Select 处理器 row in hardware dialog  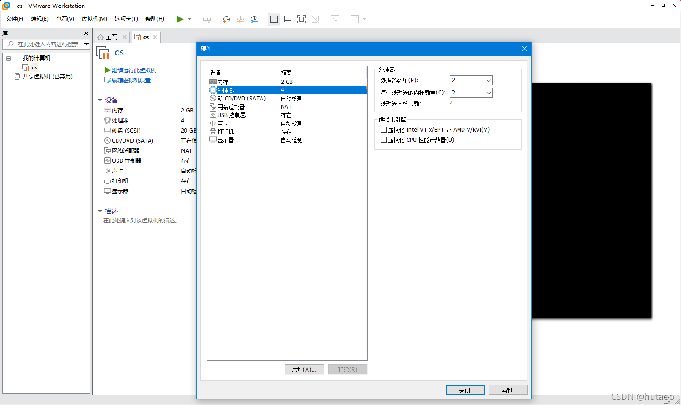pyautogui.click(x=287, y=90)
